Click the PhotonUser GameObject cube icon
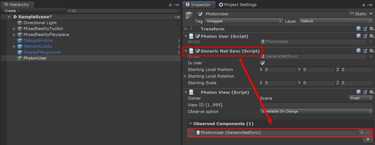The width and height of the screenshot is (375, 145). pos(189,15)
